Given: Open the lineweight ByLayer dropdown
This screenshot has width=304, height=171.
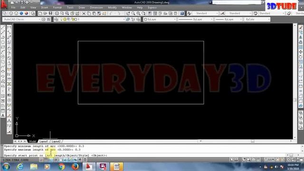Looking at the screenshot, I should 229,19.
